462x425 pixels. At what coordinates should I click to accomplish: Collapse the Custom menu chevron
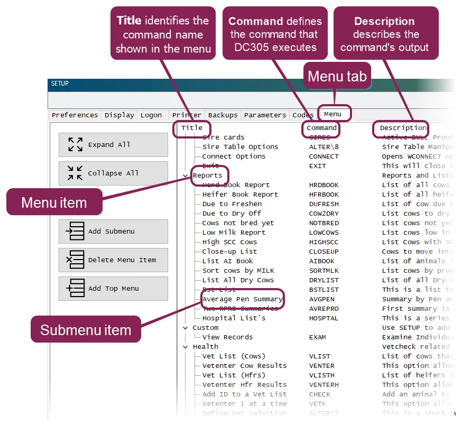coord(186,328)
